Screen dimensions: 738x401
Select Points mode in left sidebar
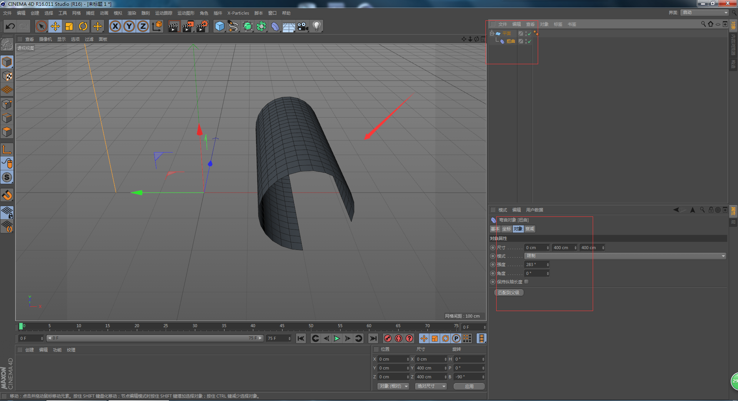click(x=7, y=104)
